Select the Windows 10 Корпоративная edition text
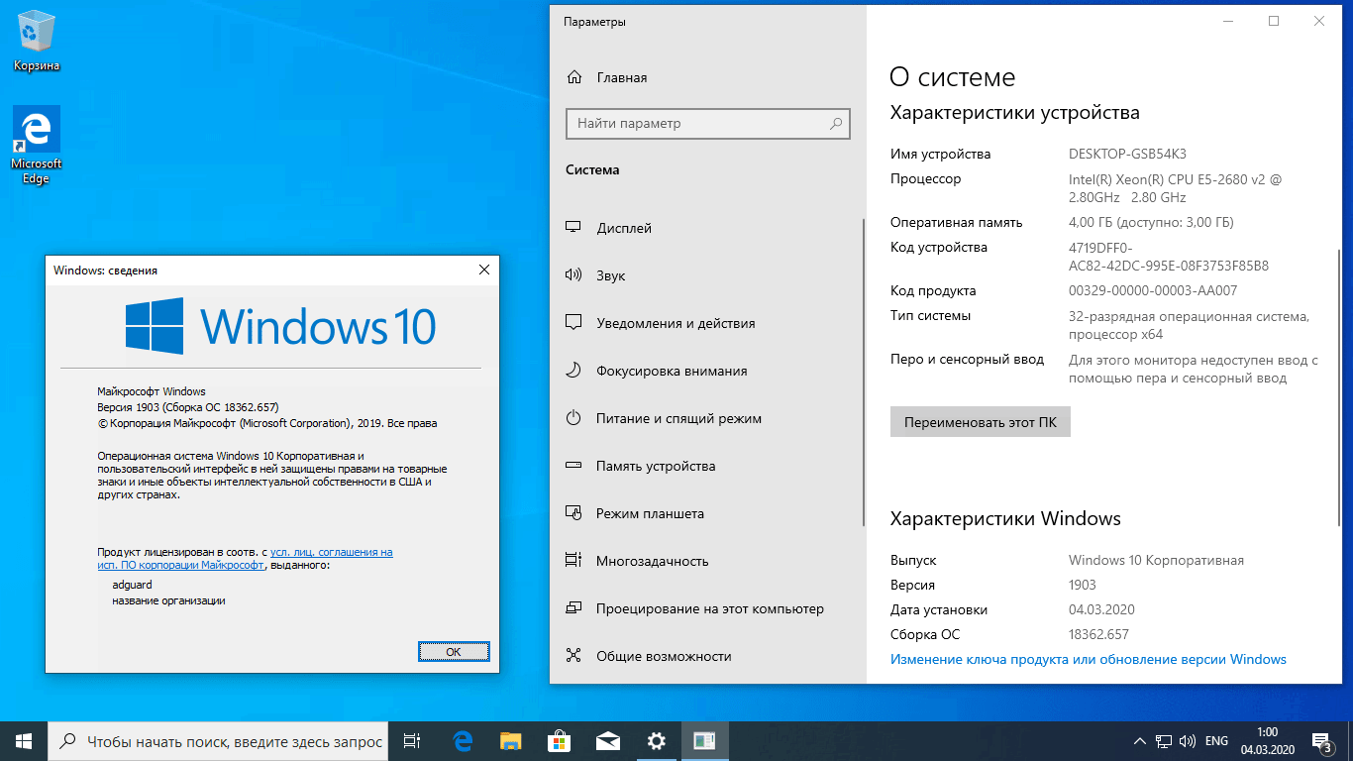 [x=1156, y=560]
